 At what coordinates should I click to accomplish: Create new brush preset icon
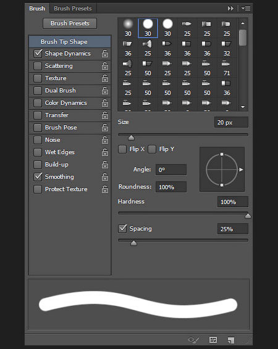(x=231, y=340)
